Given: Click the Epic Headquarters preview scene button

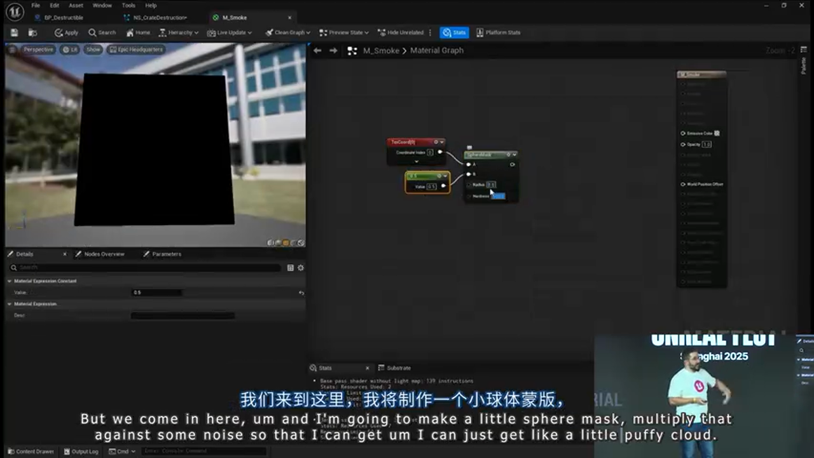Looking at the screenshot, I should pos(137,49).
